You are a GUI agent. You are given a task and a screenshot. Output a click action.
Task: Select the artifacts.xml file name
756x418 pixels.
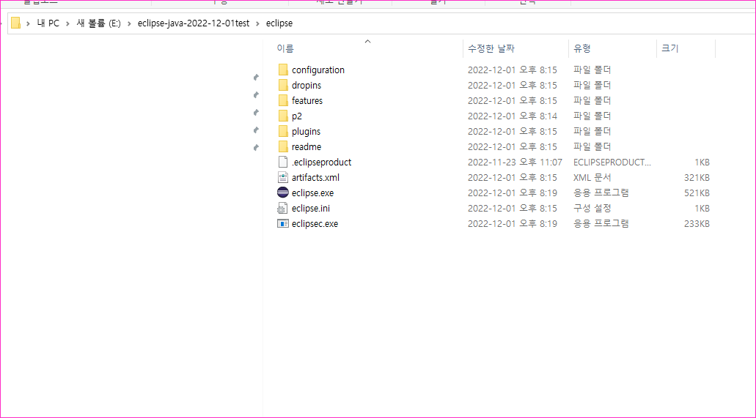click(316, 178)
